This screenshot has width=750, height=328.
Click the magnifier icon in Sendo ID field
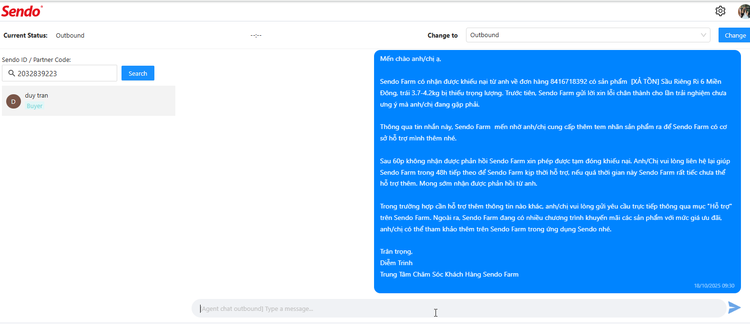(11, 73)
